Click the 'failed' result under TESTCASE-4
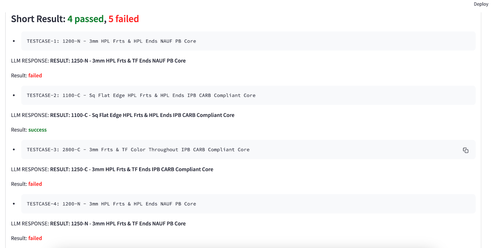494x248 pixels. click(35, 238)
